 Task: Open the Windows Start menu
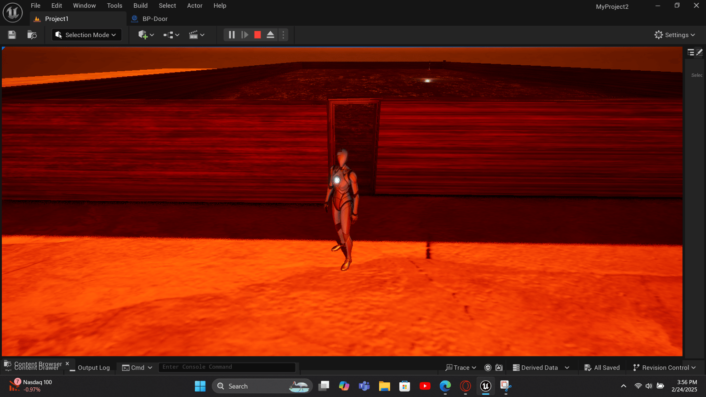tap(200, 386)
